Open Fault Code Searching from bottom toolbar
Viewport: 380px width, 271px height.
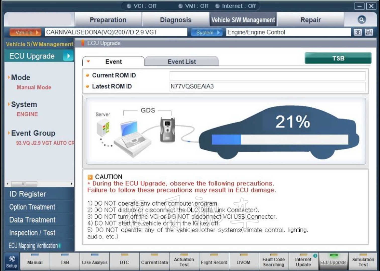pyautogui.click(x=274, y=262)
